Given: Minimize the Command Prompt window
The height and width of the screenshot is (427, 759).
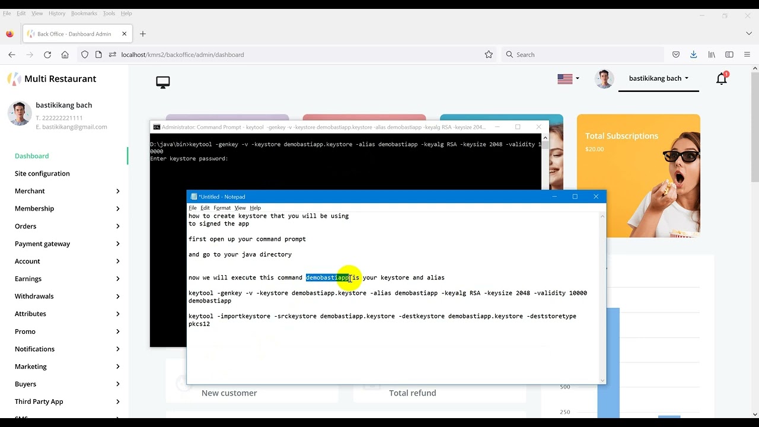Looking at the screenshot, I should point(498,127).
